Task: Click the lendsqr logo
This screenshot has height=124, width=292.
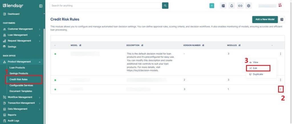Action: 13,6
